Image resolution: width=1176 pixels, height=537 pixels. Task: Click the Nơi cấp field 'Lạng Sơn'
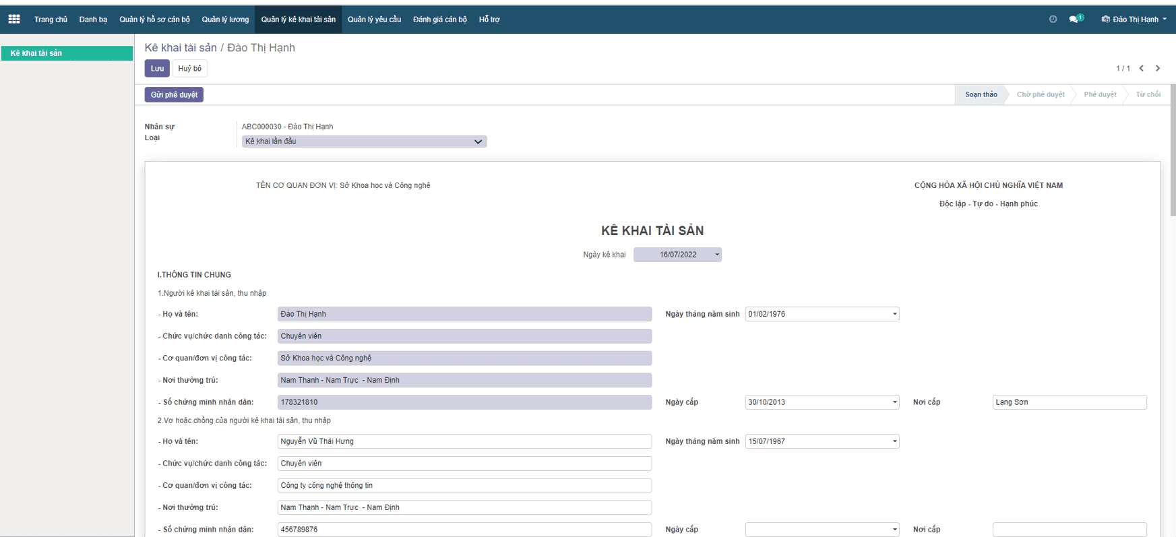(1069, 402)
